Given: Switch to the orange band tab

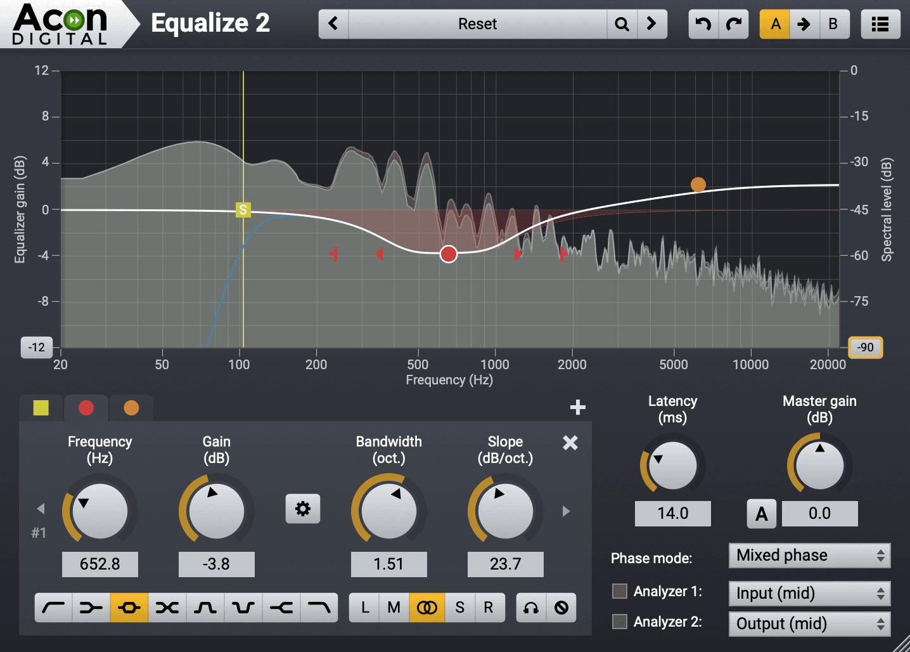Looking at the screenshot, I should (x=131, y=408).
